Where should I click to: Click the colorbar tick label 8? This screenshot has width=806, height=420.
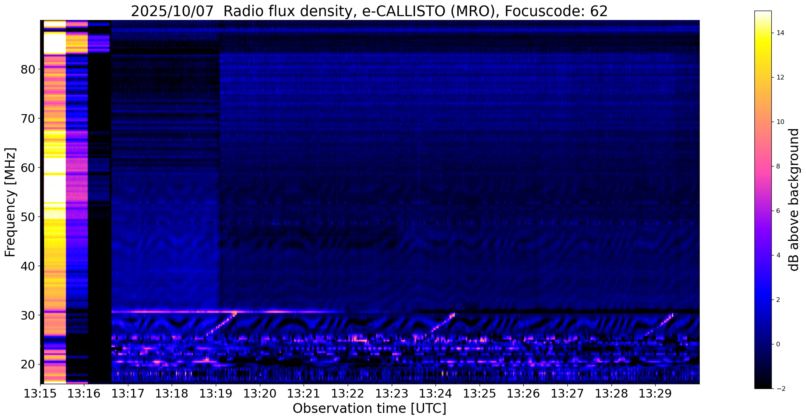pos(778,167)
